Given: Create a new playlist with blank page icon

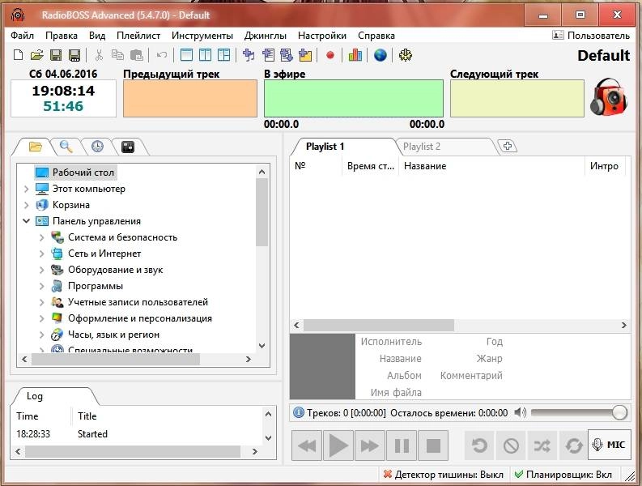Looking at the screenshot, I should (x=18, y=55).
